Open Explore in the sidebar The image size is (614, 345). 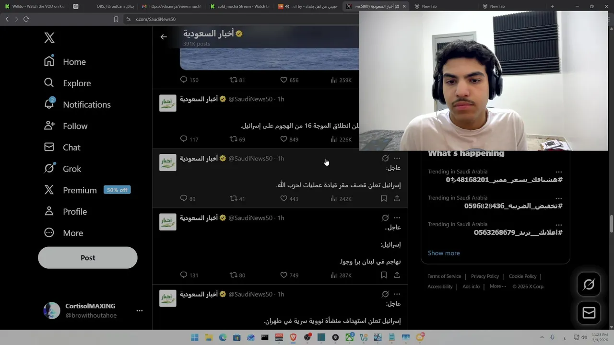click(67, 83)
